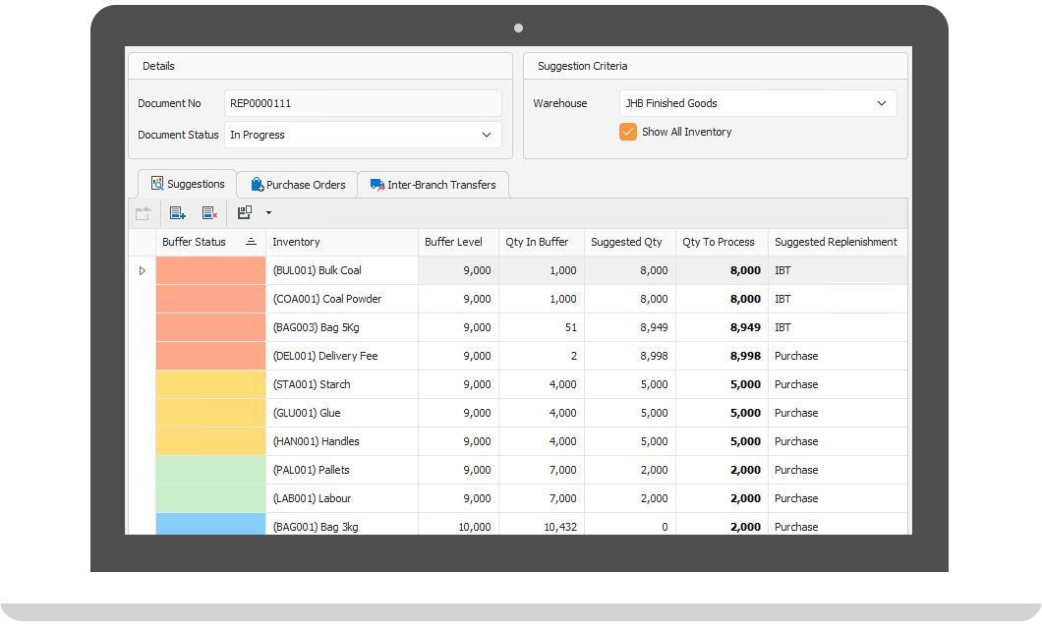Open the Document Status dropdown

tap(486, 135)
